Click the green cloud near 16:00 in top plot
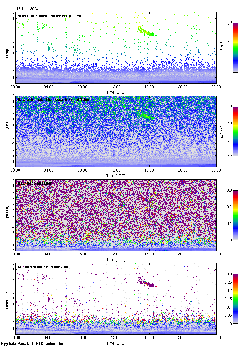The width and height of the screenshot is (241, 347). click(x=147, y=32)
